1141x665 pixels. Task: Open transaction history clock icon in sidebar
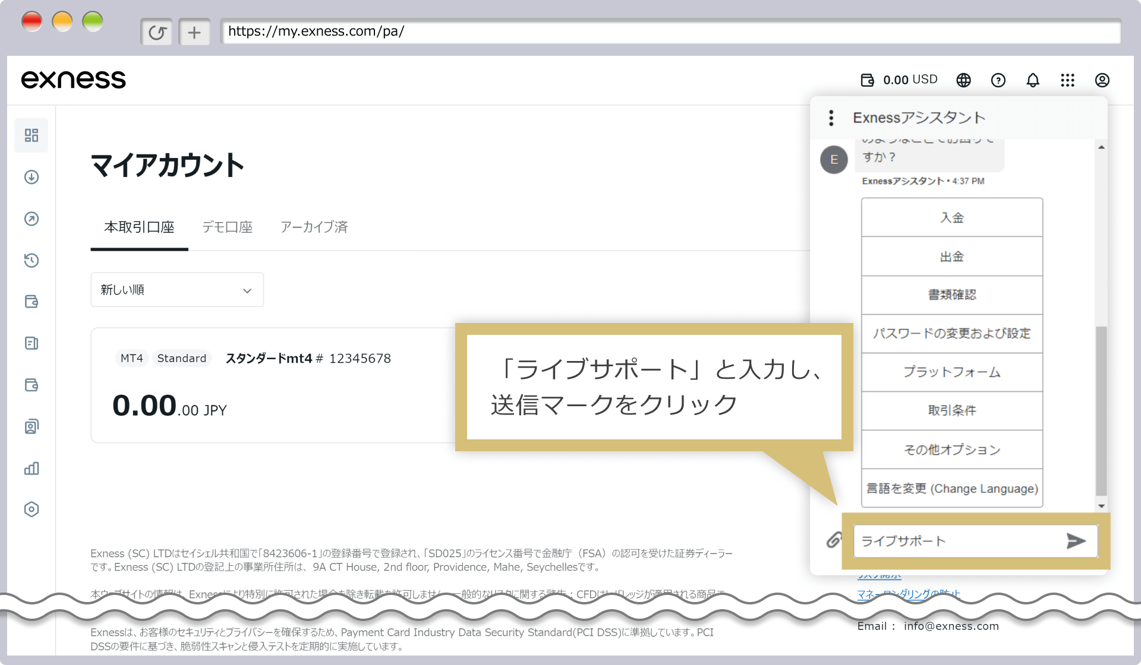[31, 260]
